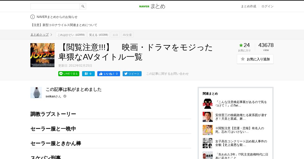Select the これはひどい tag
Screen dimensions: 304x159
pos(71,35)
